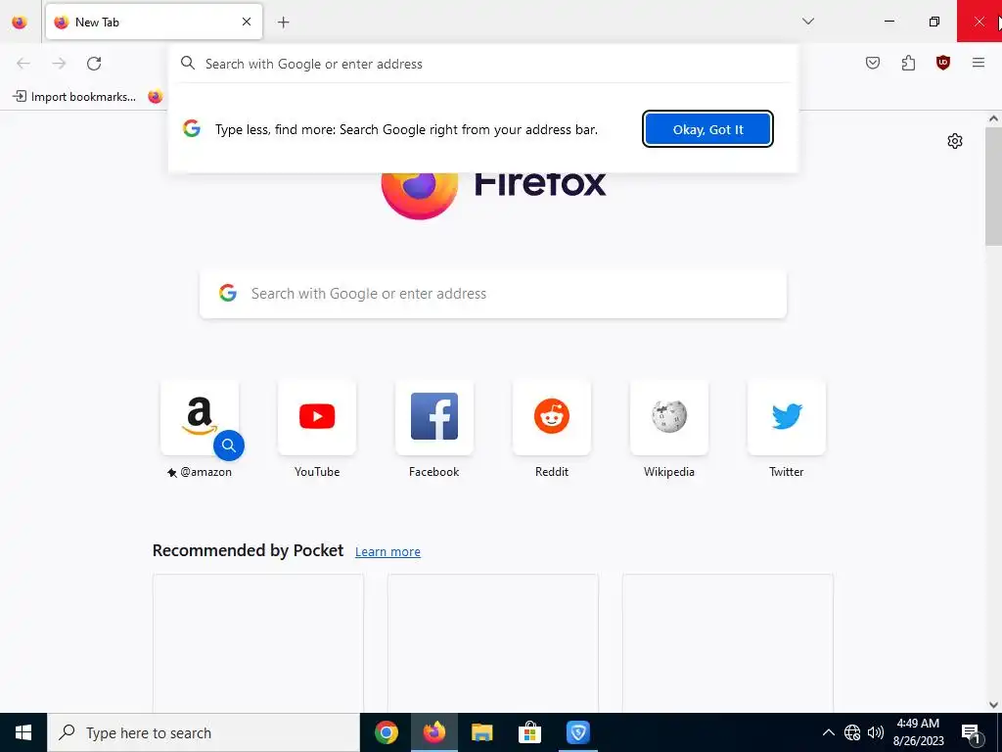1002x752 pixels.
Task: Click the scrollbar down arrow
Action: (993, 705)
